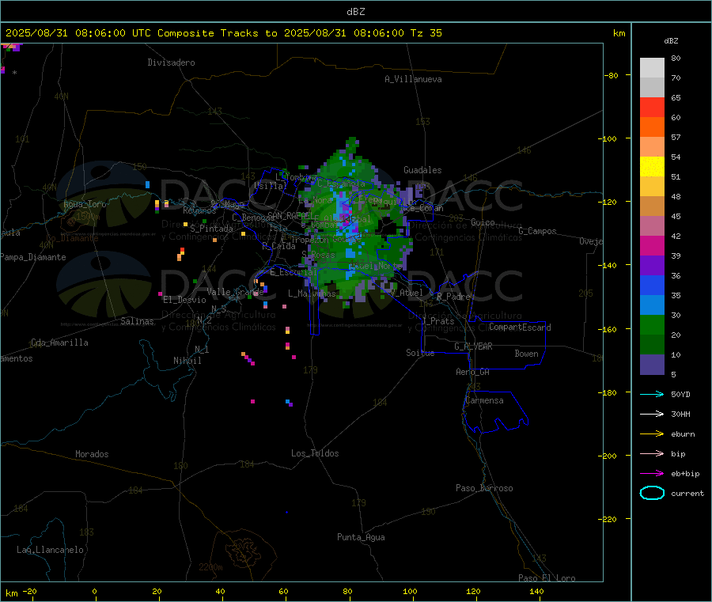Click the 'Punta_Agua' place label
This screenshot has width=712, height=602.
[361, 537]
